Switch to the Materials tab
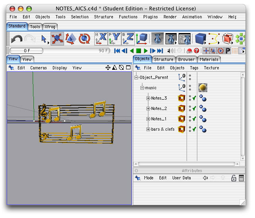This screenshot has height=218, width=255. 209,59
